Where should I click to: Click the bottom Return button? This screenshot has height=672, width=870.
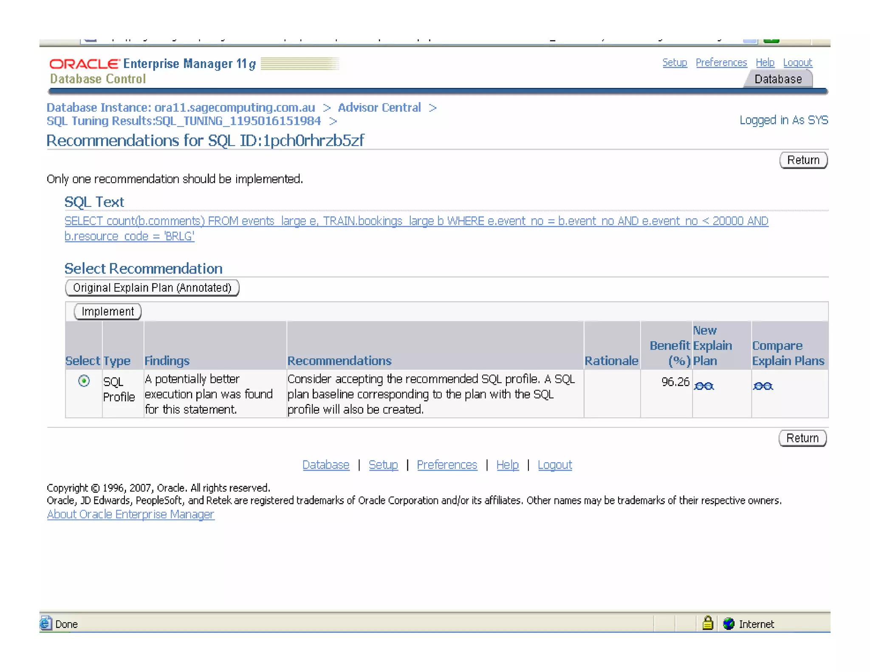pos(802,438)
